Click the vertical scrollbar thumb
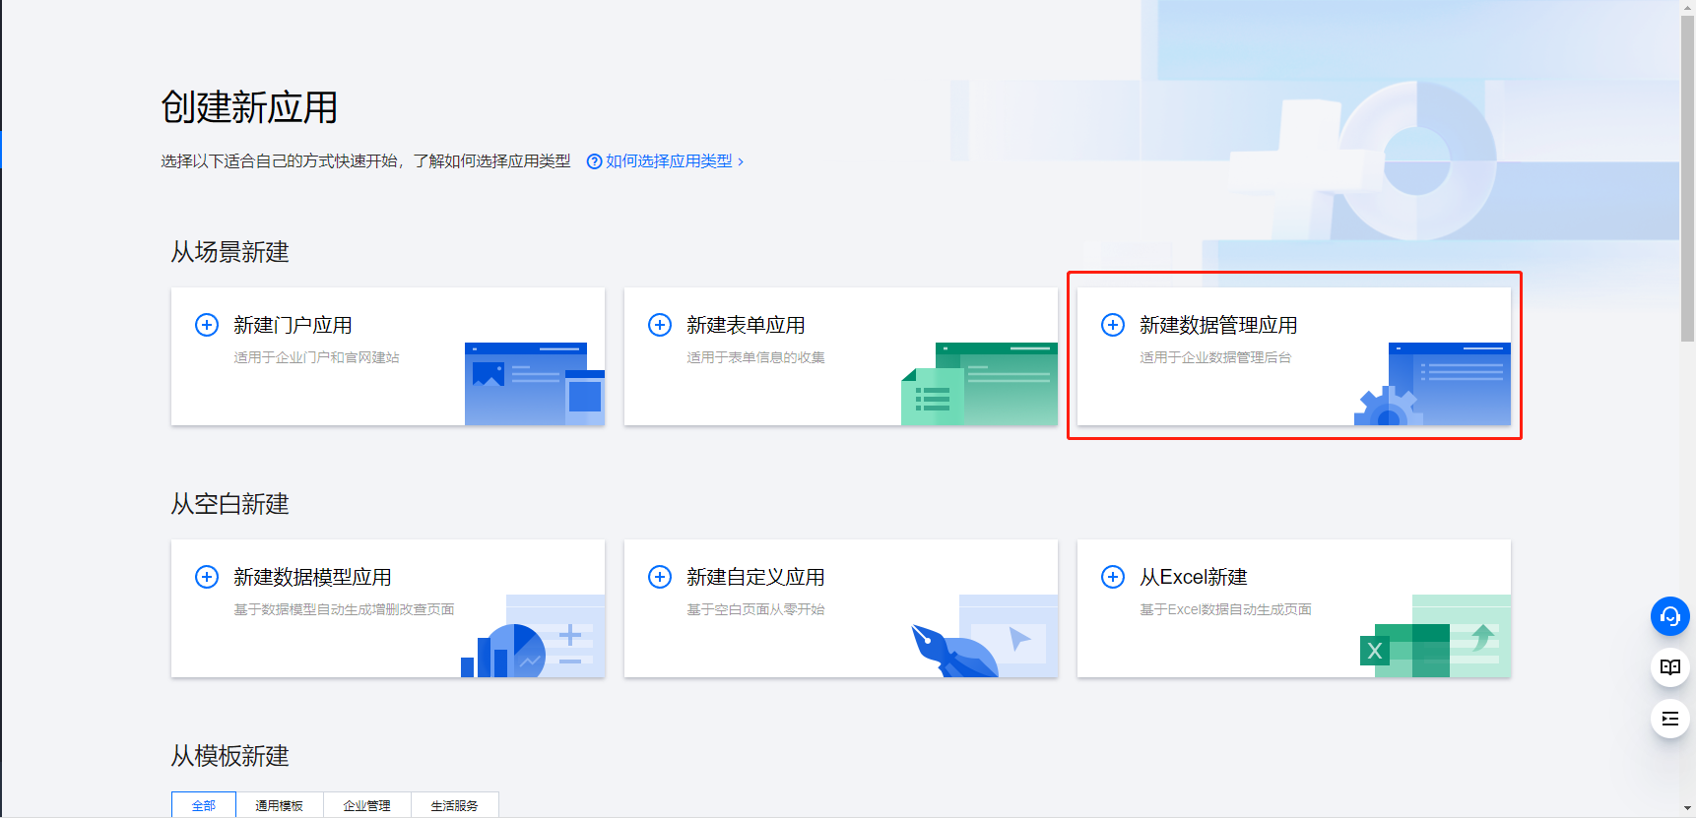The image size is (1696, 819). (x=1688, y=177)
